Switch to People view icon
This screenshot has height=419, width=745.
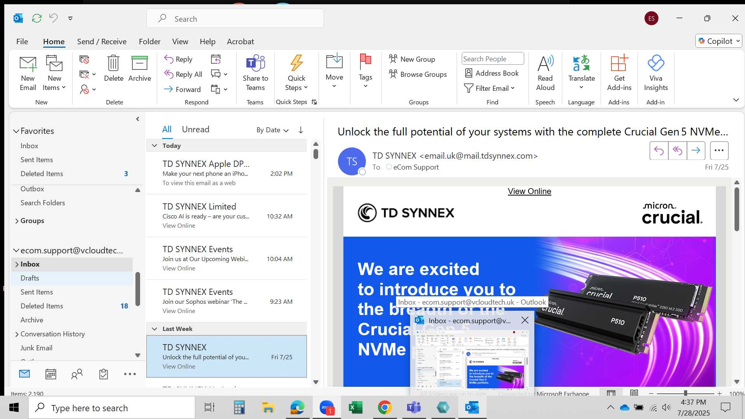pyautogui.click(x=77, y=374)
